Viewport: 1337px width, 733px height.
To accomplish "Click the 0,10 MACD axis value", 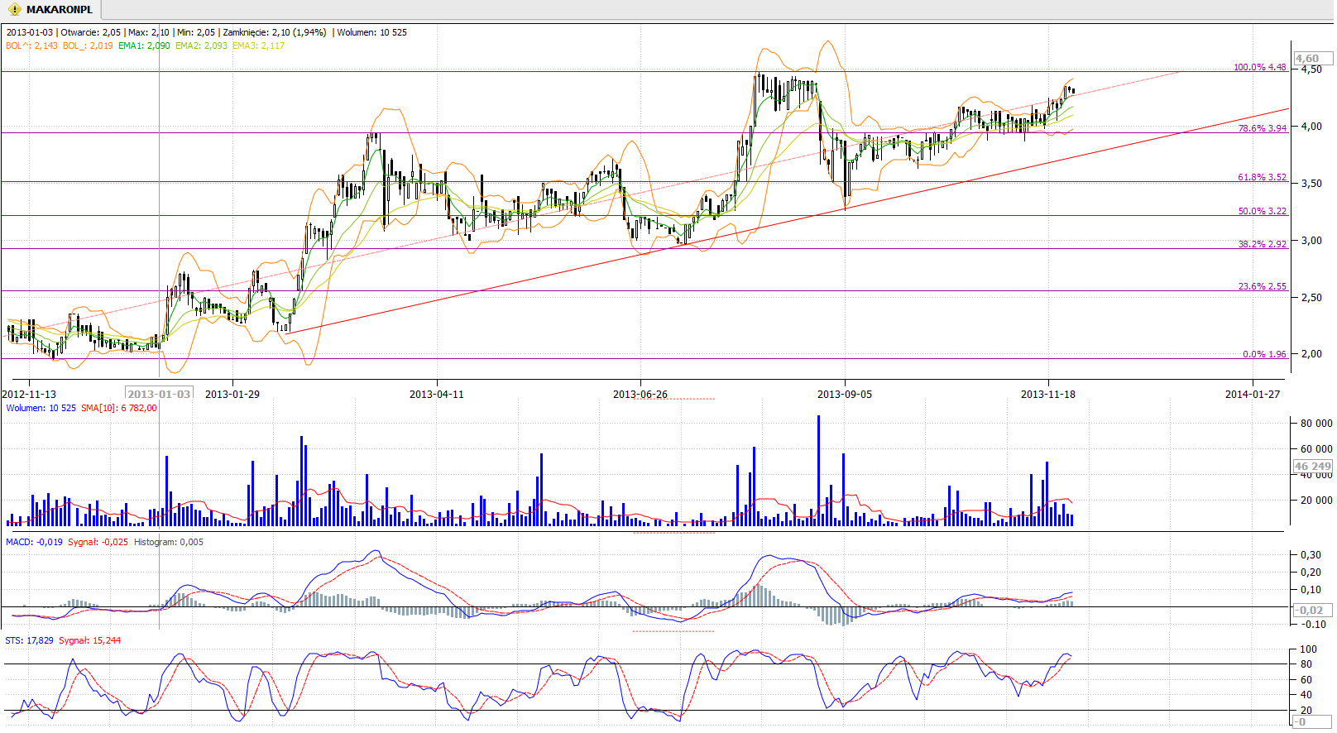I will coord(1311,590).
